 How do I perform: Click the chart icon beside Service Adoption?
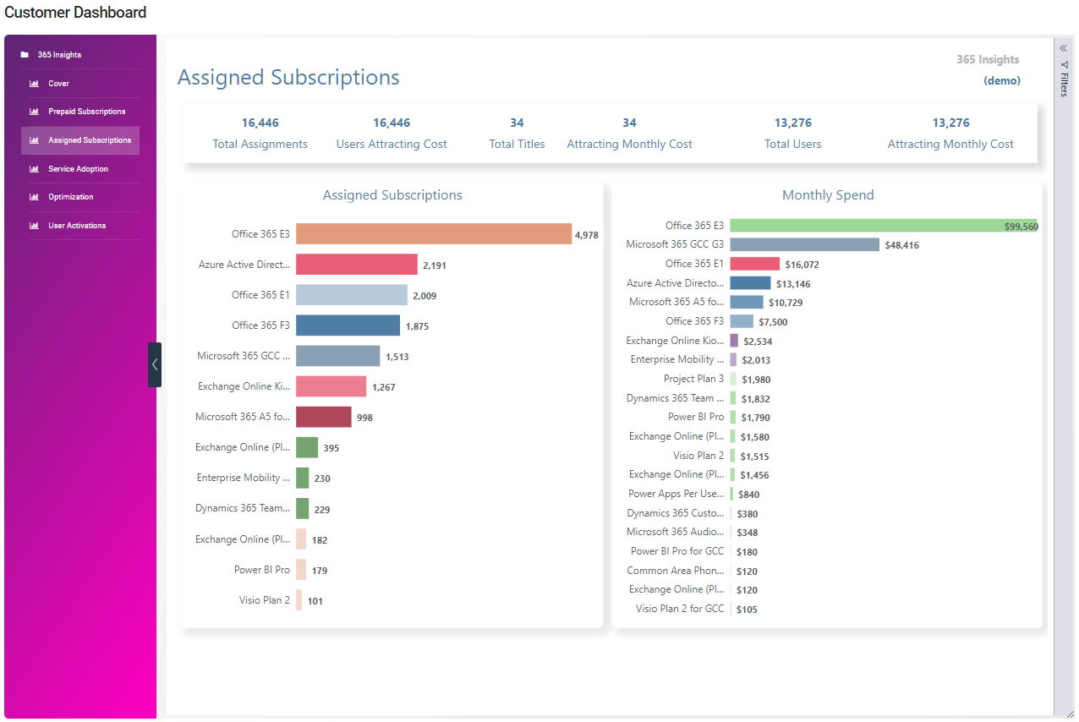pyautogui.click(x=35, y=169)
